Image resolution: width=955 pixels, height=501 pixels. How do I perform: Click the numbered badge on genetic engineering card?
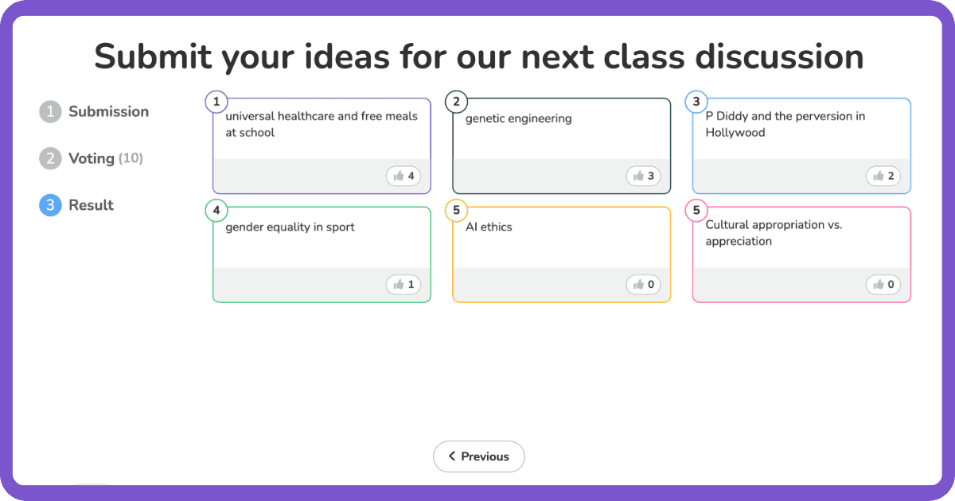[455, 101]
